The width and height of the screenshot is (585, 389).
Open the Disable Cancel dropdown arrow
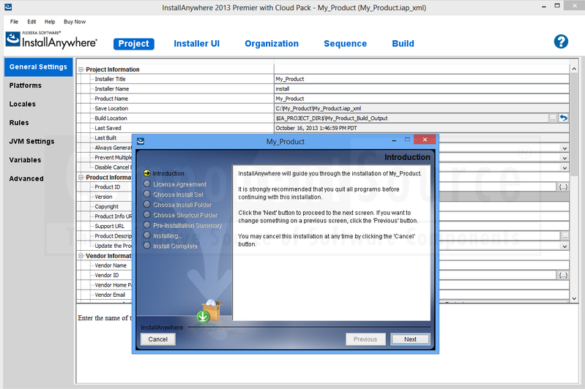click(x=564, y=167)
